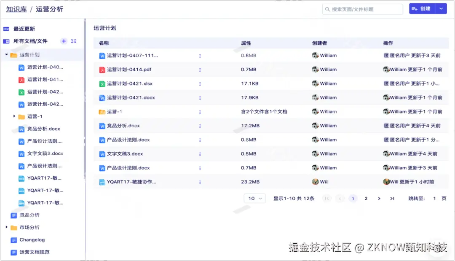Open the dropdown arrow next to 创建
455x261 pixels.
click(441, 9)
